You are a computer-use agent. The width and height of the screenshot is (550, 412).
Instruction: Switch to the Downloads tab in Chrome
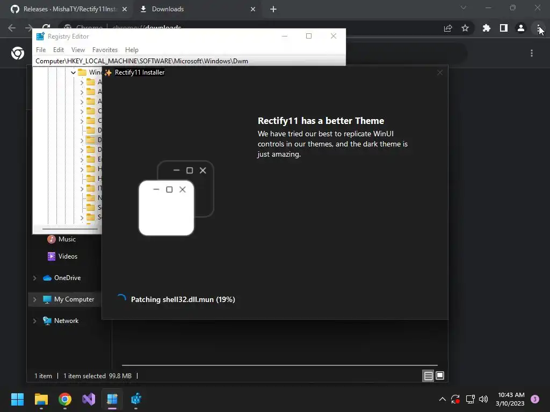coord(197,9)
